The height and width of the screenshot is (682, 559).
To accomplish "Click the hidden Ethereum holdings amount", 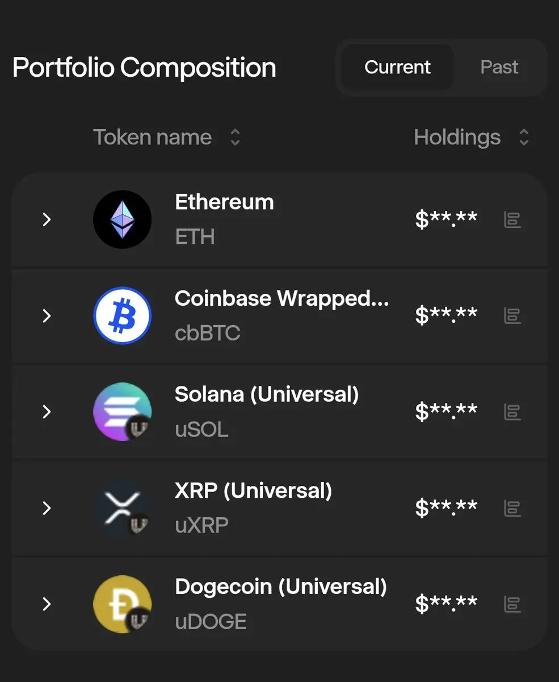I will pyautogui.click(x=446, y=219).
